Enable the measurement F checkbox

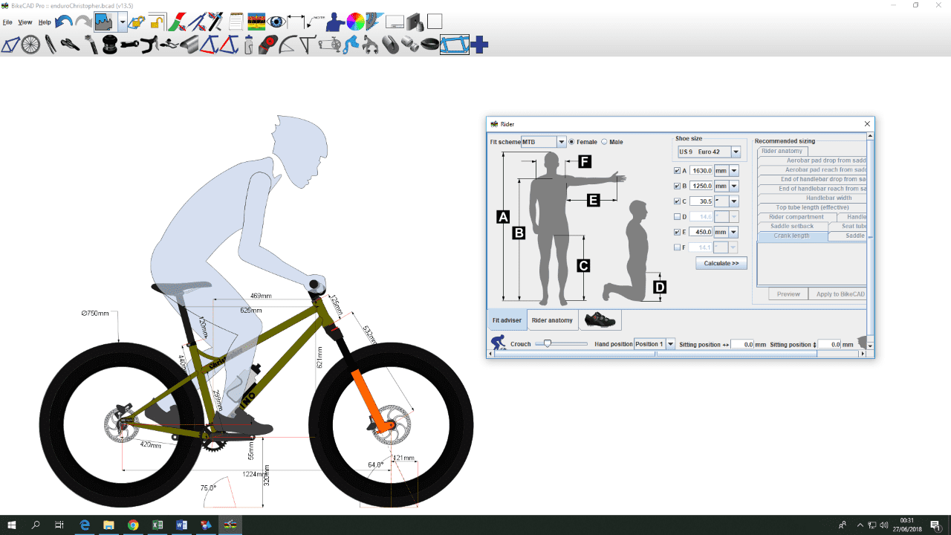click(676, 247)
